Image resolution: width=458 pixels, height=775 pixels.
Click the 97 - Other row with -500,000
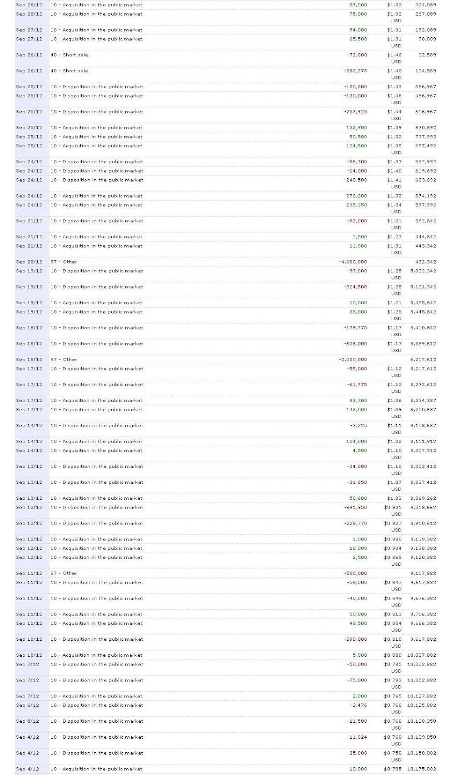(226, 573)
